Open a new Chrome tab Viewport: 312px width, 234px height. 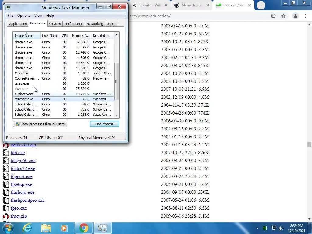(261, 5)
